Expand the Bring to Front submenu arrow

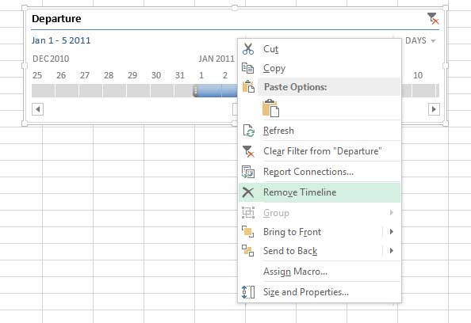(x=392, y=231)
